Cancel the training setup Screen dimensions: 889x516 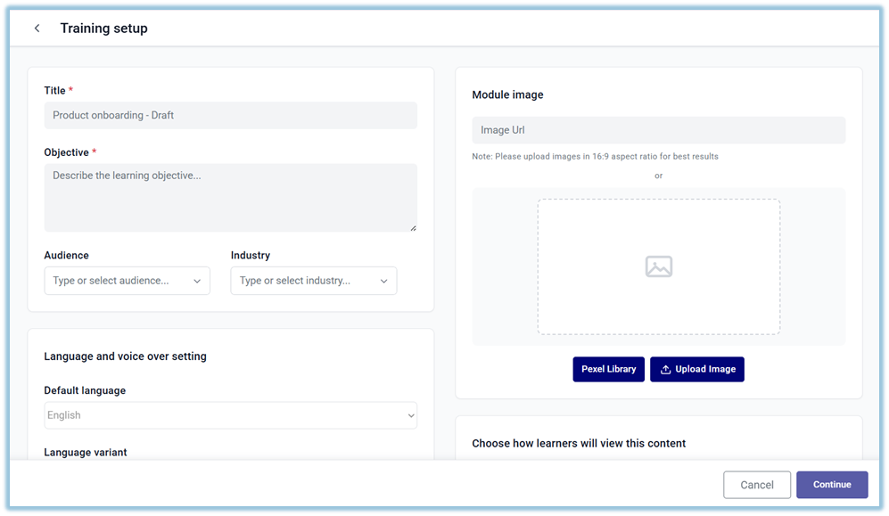pos(756,485)
